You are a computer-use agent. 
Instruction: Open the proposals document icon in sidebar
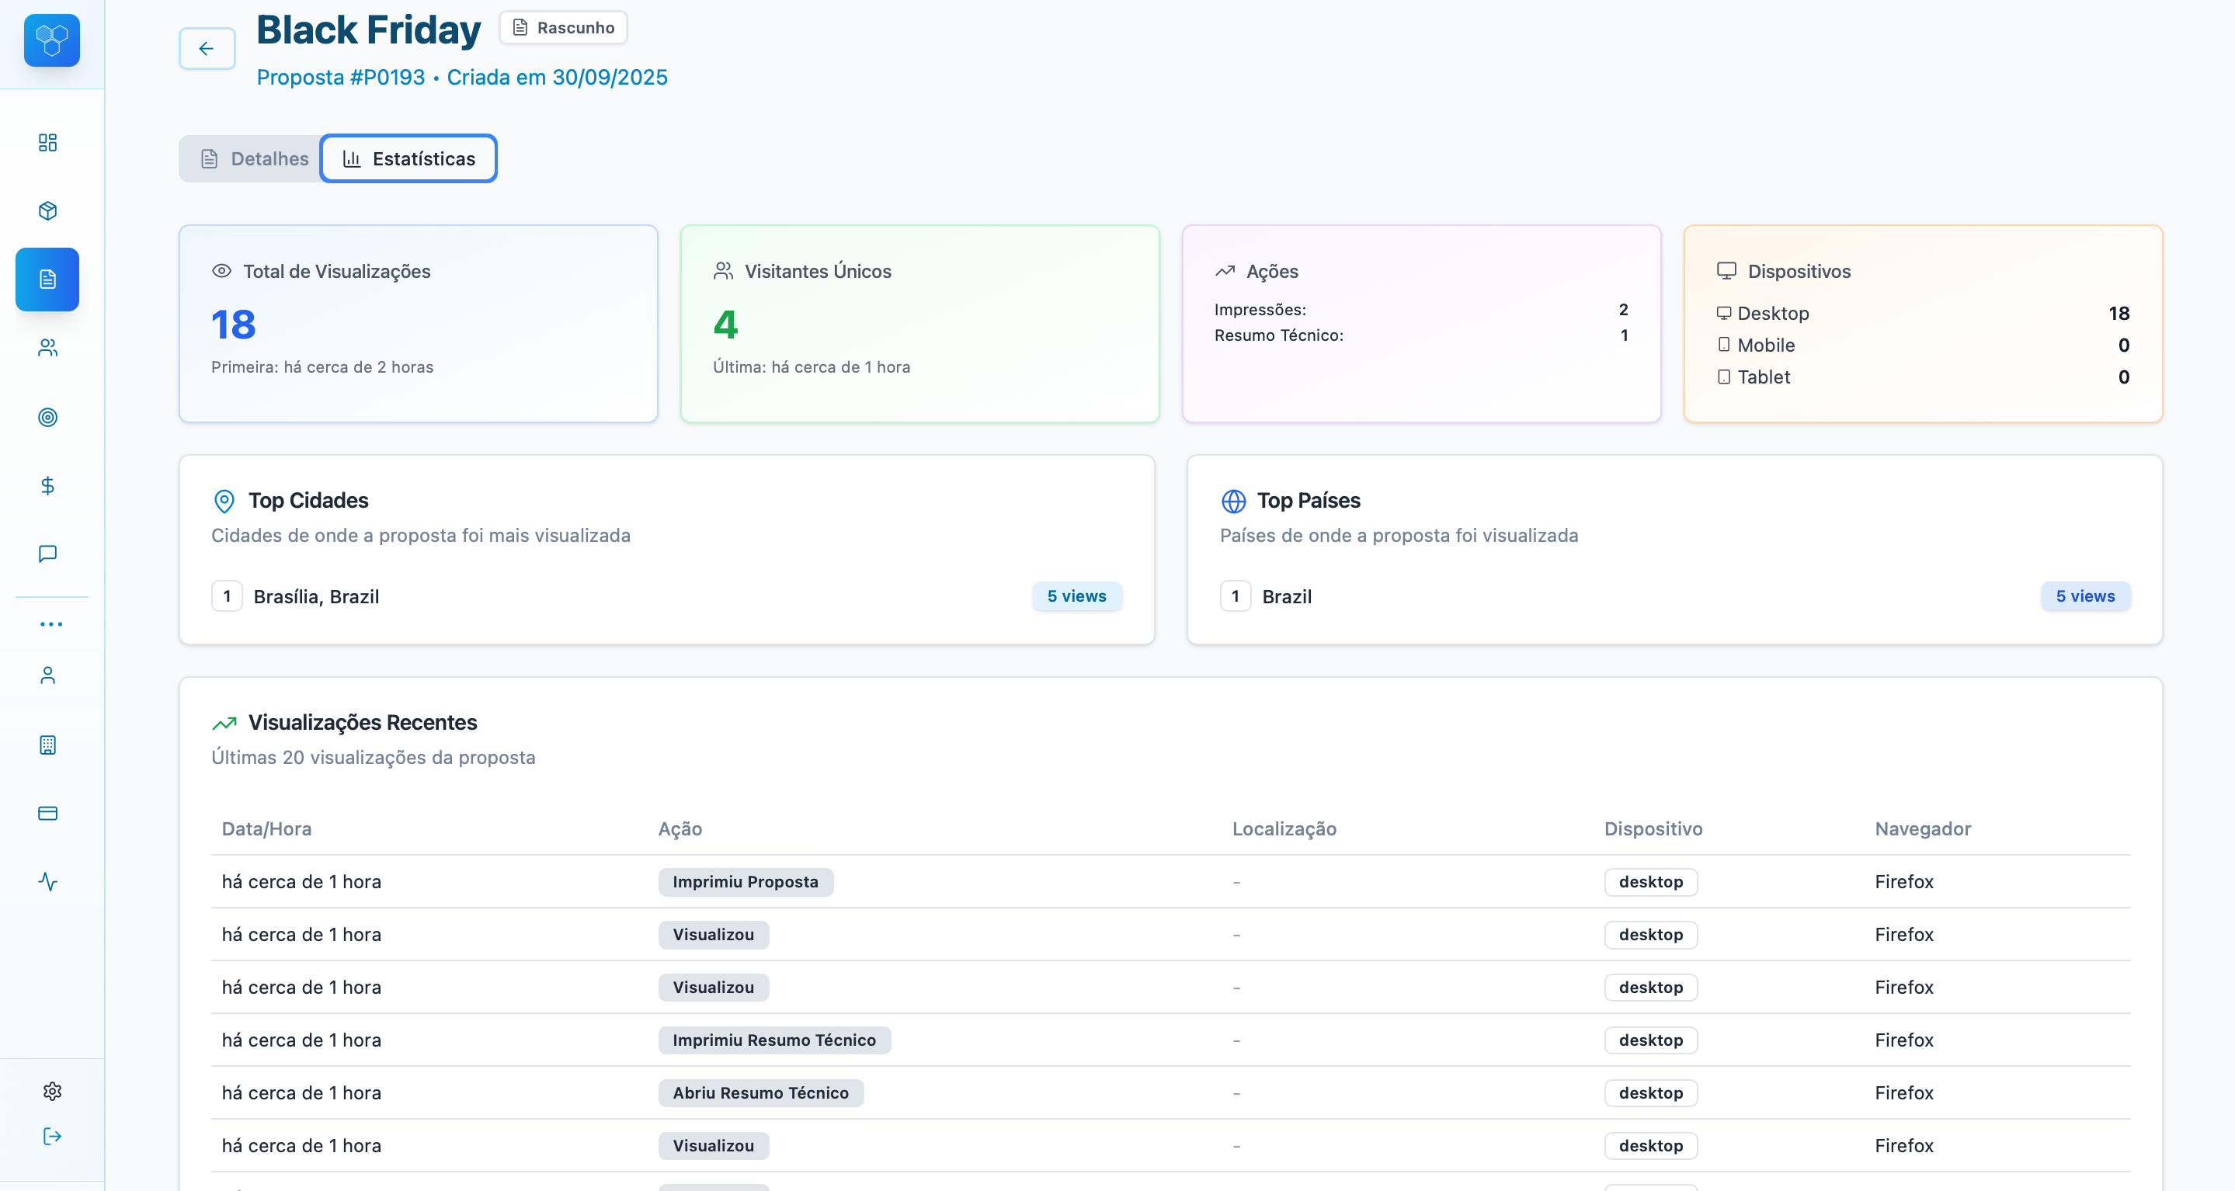pyautogui.click(x=47, y=280)
